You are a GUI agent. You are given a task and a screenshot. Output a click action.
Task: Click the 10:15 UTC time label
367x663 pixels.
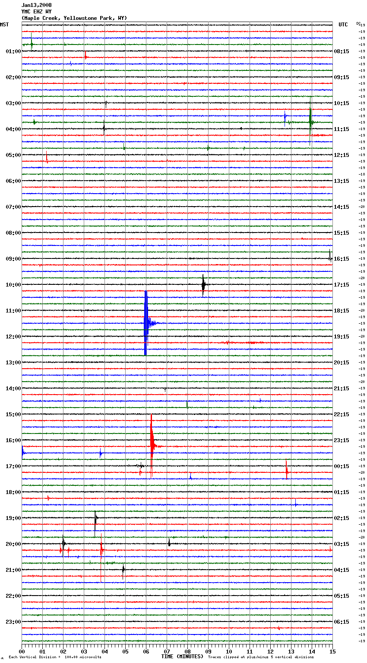pos(342,103)
